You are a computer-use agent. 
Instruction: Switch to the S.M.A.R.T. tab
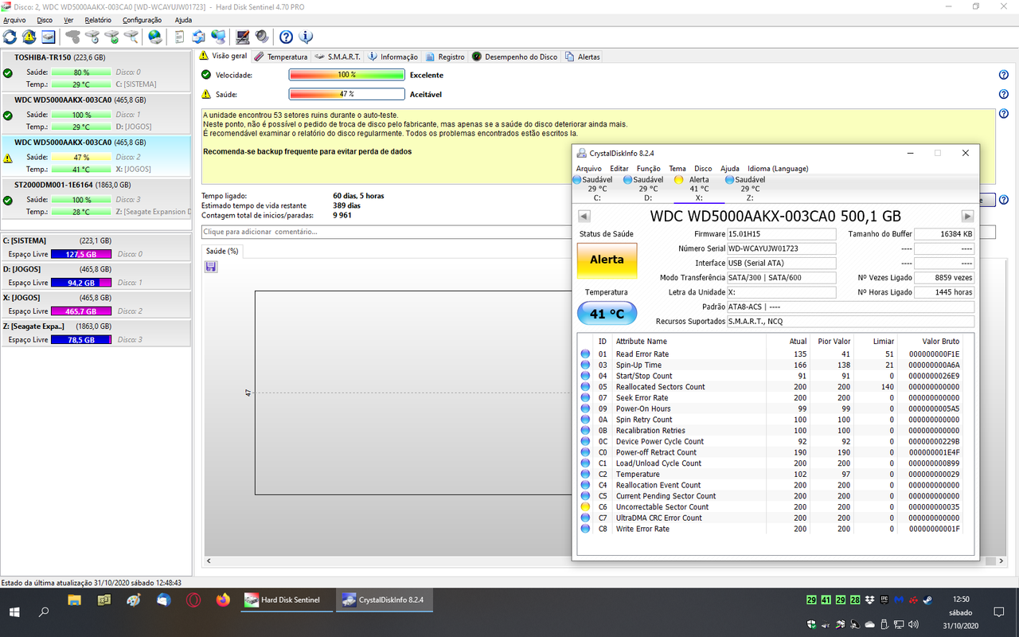click(338, 57)
